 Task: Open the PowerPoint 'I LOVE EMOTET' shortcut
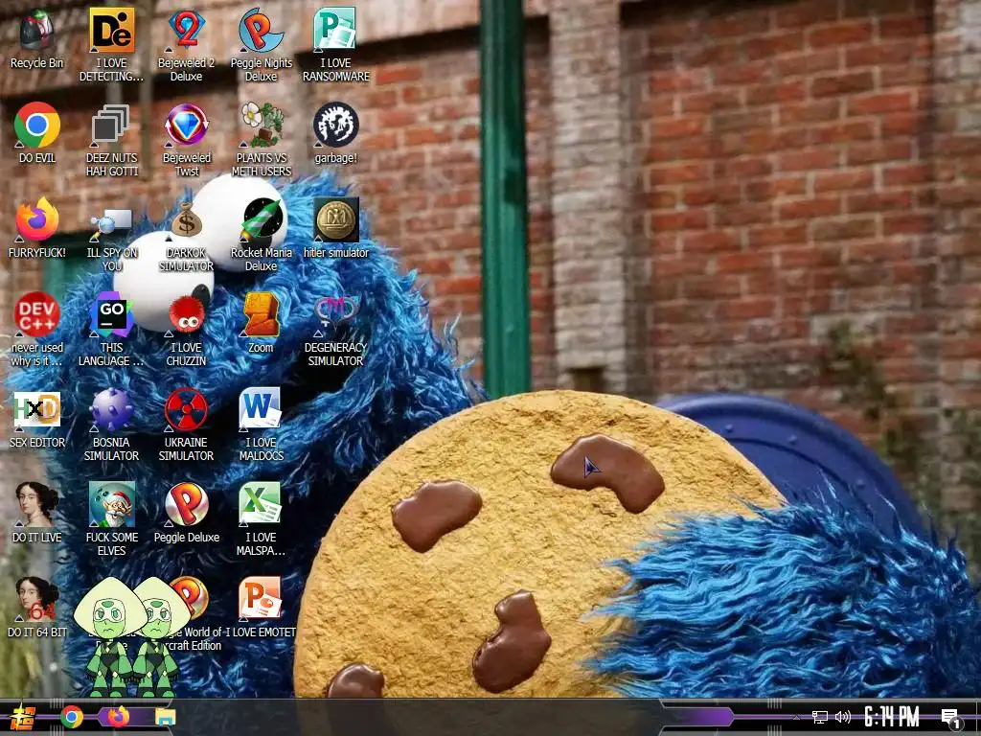[261, 607]
